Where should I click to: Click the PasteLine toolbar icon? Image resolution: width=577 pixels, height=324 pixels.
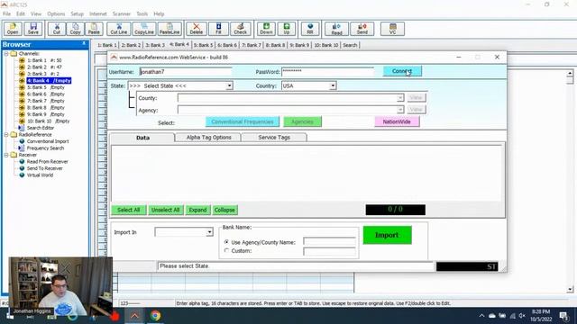[169, 29]
